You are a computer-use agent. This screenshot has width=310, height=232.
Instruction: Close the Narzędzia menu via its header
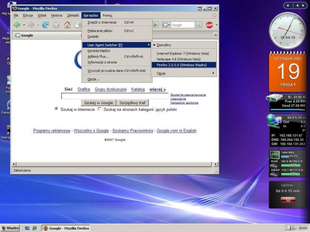(90, 15)
